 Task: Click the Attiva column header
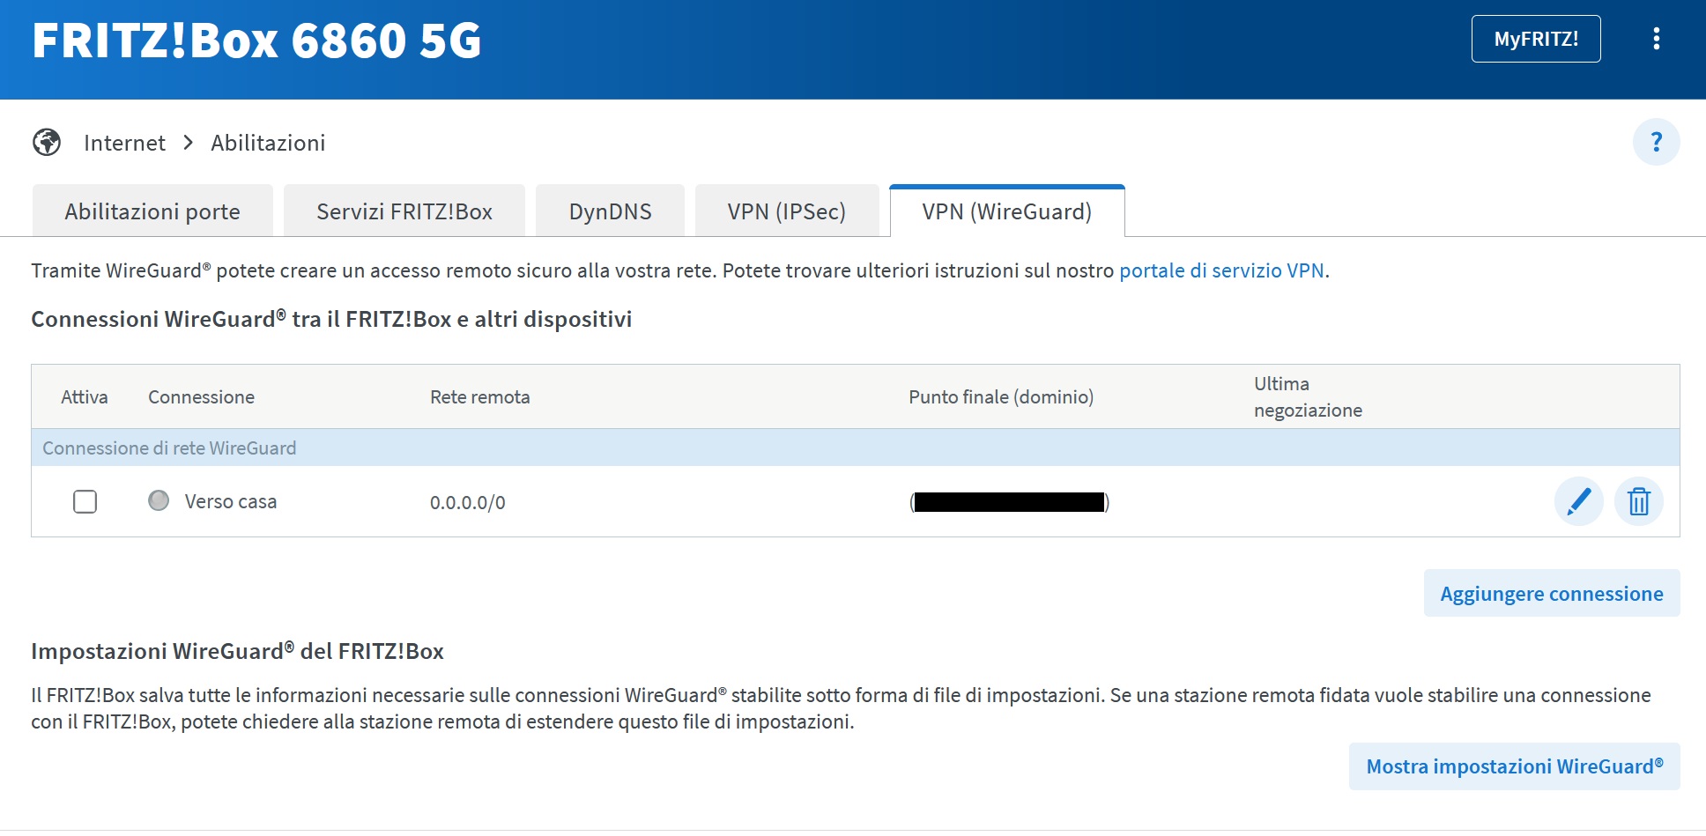85,396
